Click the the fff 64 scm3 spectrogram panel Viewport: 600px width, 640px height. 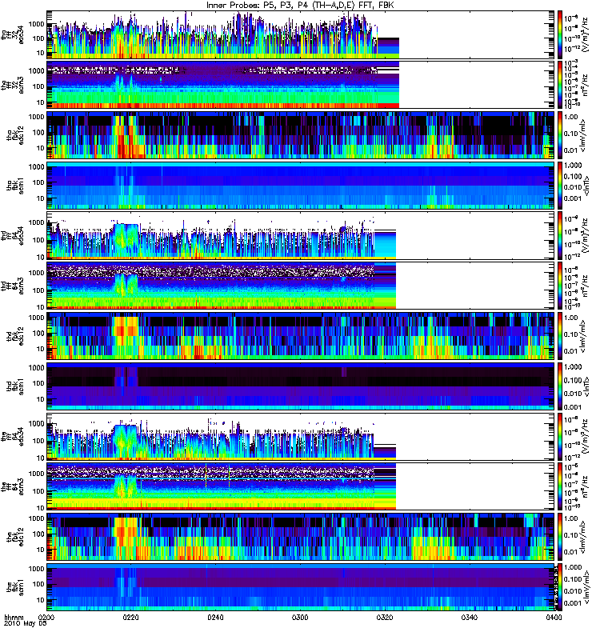(301, 486)
